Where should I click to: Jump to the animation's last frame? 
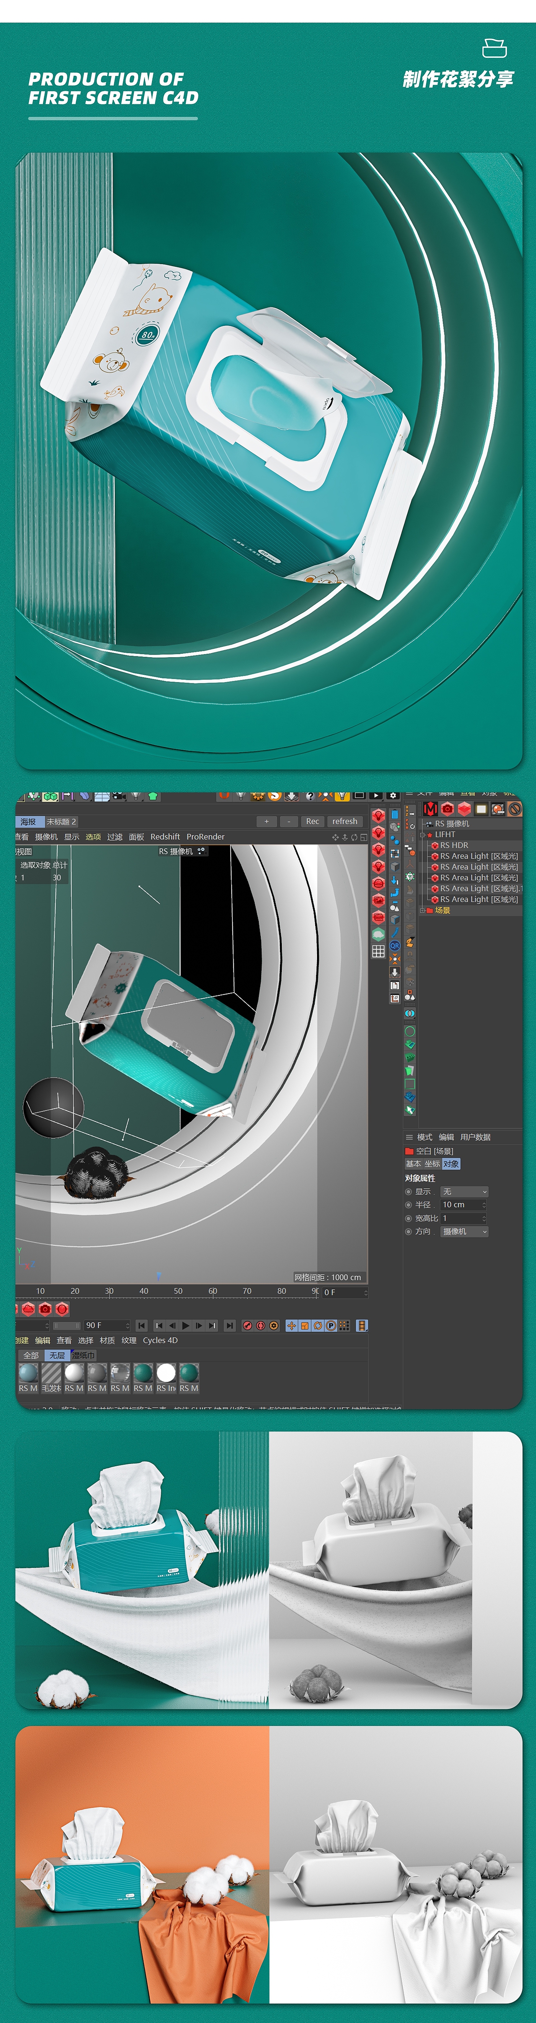229,1326
